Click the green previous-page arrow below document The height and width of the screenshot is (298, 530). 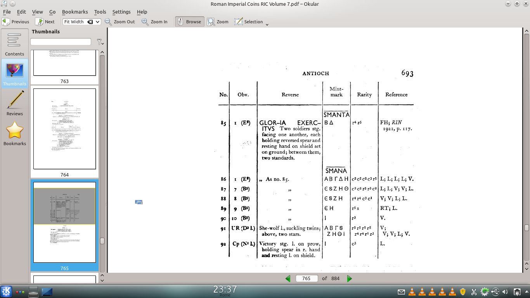coord(288,278)
